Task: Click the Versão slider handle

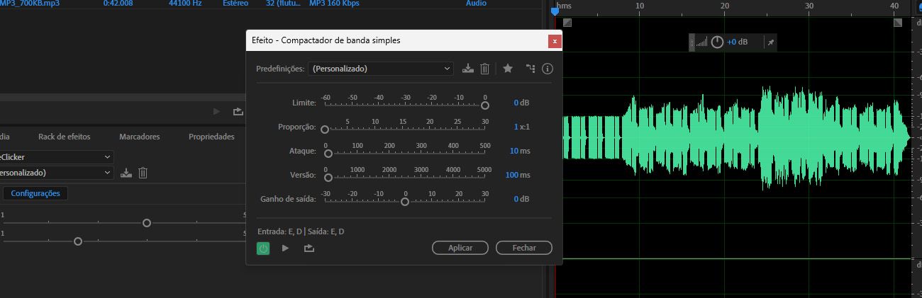Action: (328, 178)
